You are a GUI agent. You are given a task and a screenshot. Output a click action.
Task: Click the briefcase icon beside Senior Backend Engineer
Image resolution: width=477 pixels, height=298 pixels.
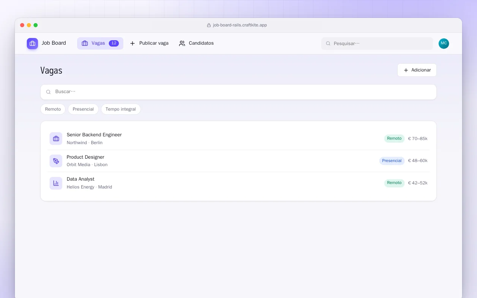click(56, 139)
